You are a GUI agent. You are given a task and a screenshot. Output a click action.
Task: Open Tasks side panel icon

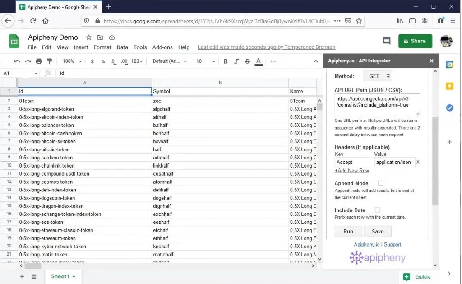click(x=449, y=108)
